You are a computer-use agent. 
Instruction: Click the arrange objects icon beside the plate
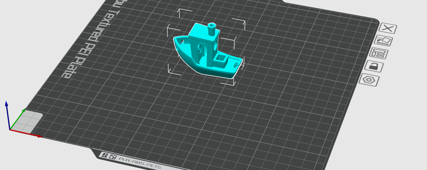pos(379,53)
